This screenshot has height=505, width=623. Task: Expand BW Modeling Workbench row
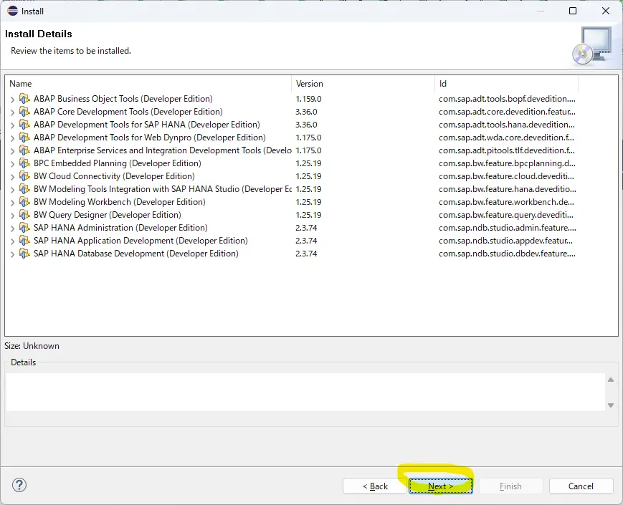12,203
